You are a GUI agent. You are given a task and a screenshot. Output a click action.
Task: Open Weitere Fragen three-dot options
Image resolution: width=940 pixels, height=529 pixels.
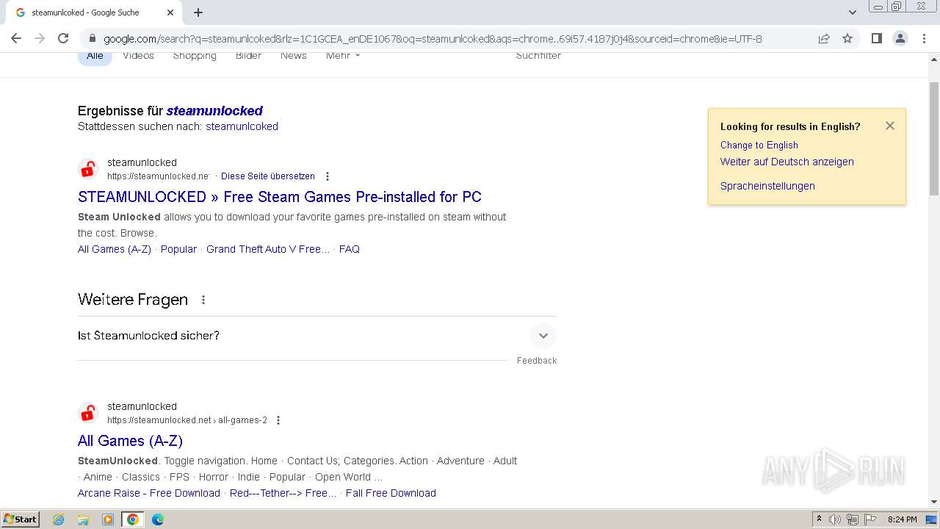tap(203, 300)
